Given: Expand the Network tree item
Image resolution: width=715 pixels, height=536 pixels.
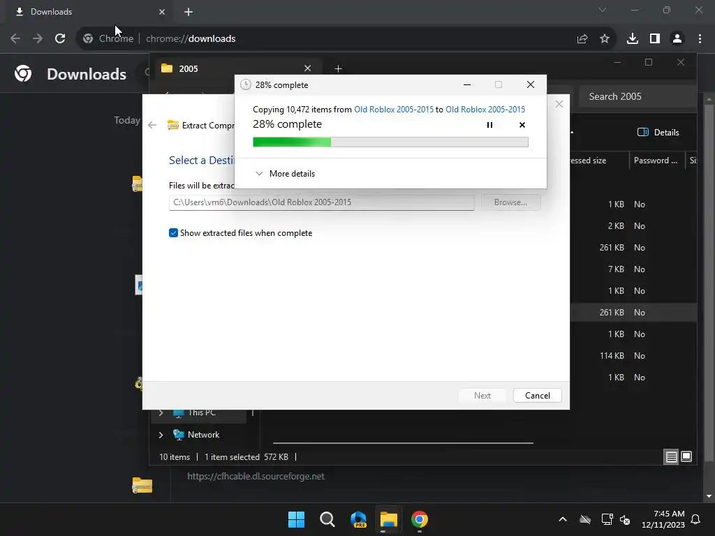Looking at the screenshot, I should (161, 435).
